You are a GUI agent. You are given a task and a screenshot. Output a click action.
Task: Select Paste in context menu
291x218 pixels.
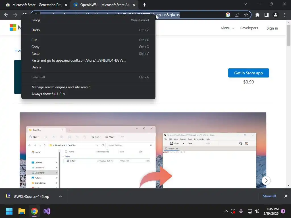[x=88, y=54]
